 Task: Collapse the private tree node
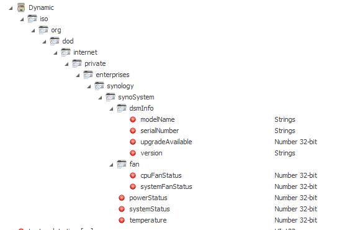66,64
